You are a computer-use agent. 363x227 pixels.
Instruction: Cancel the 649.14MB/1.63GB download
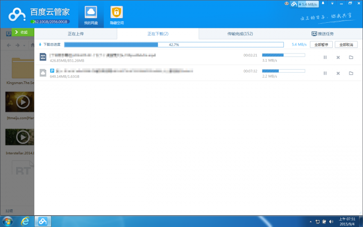coord(338,73)
